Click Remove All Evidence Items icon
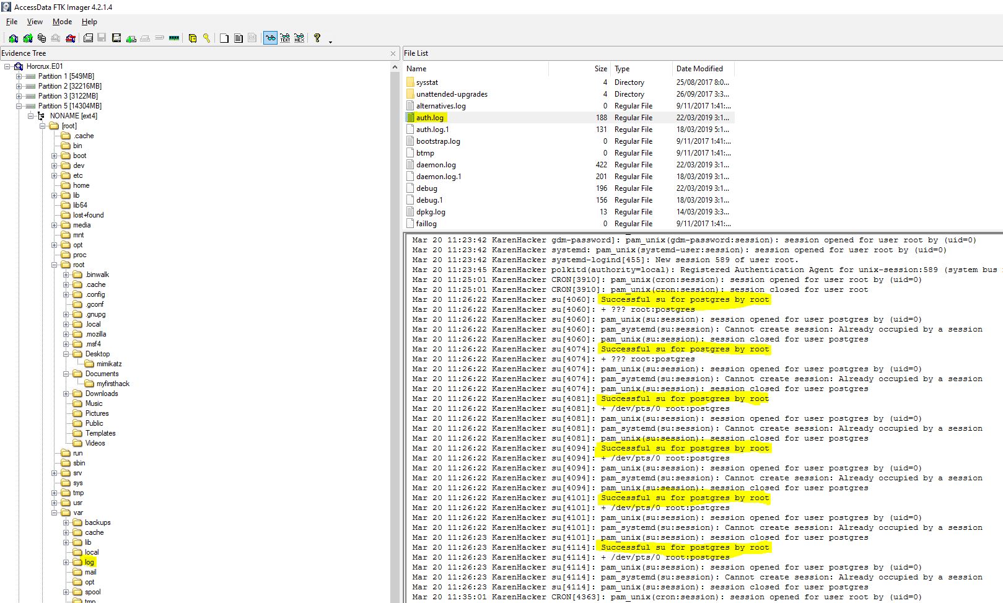This screenshot has height=603, width=1003. click(x=71, y=38)
